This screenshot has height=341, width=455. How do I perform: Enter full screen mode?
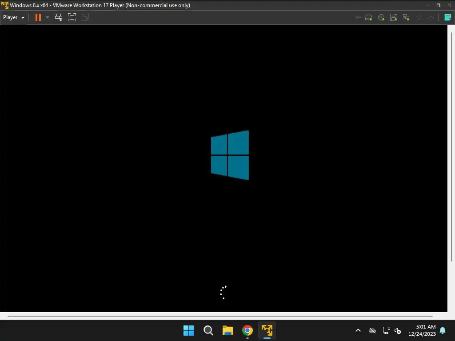click(x=72, y=17)
